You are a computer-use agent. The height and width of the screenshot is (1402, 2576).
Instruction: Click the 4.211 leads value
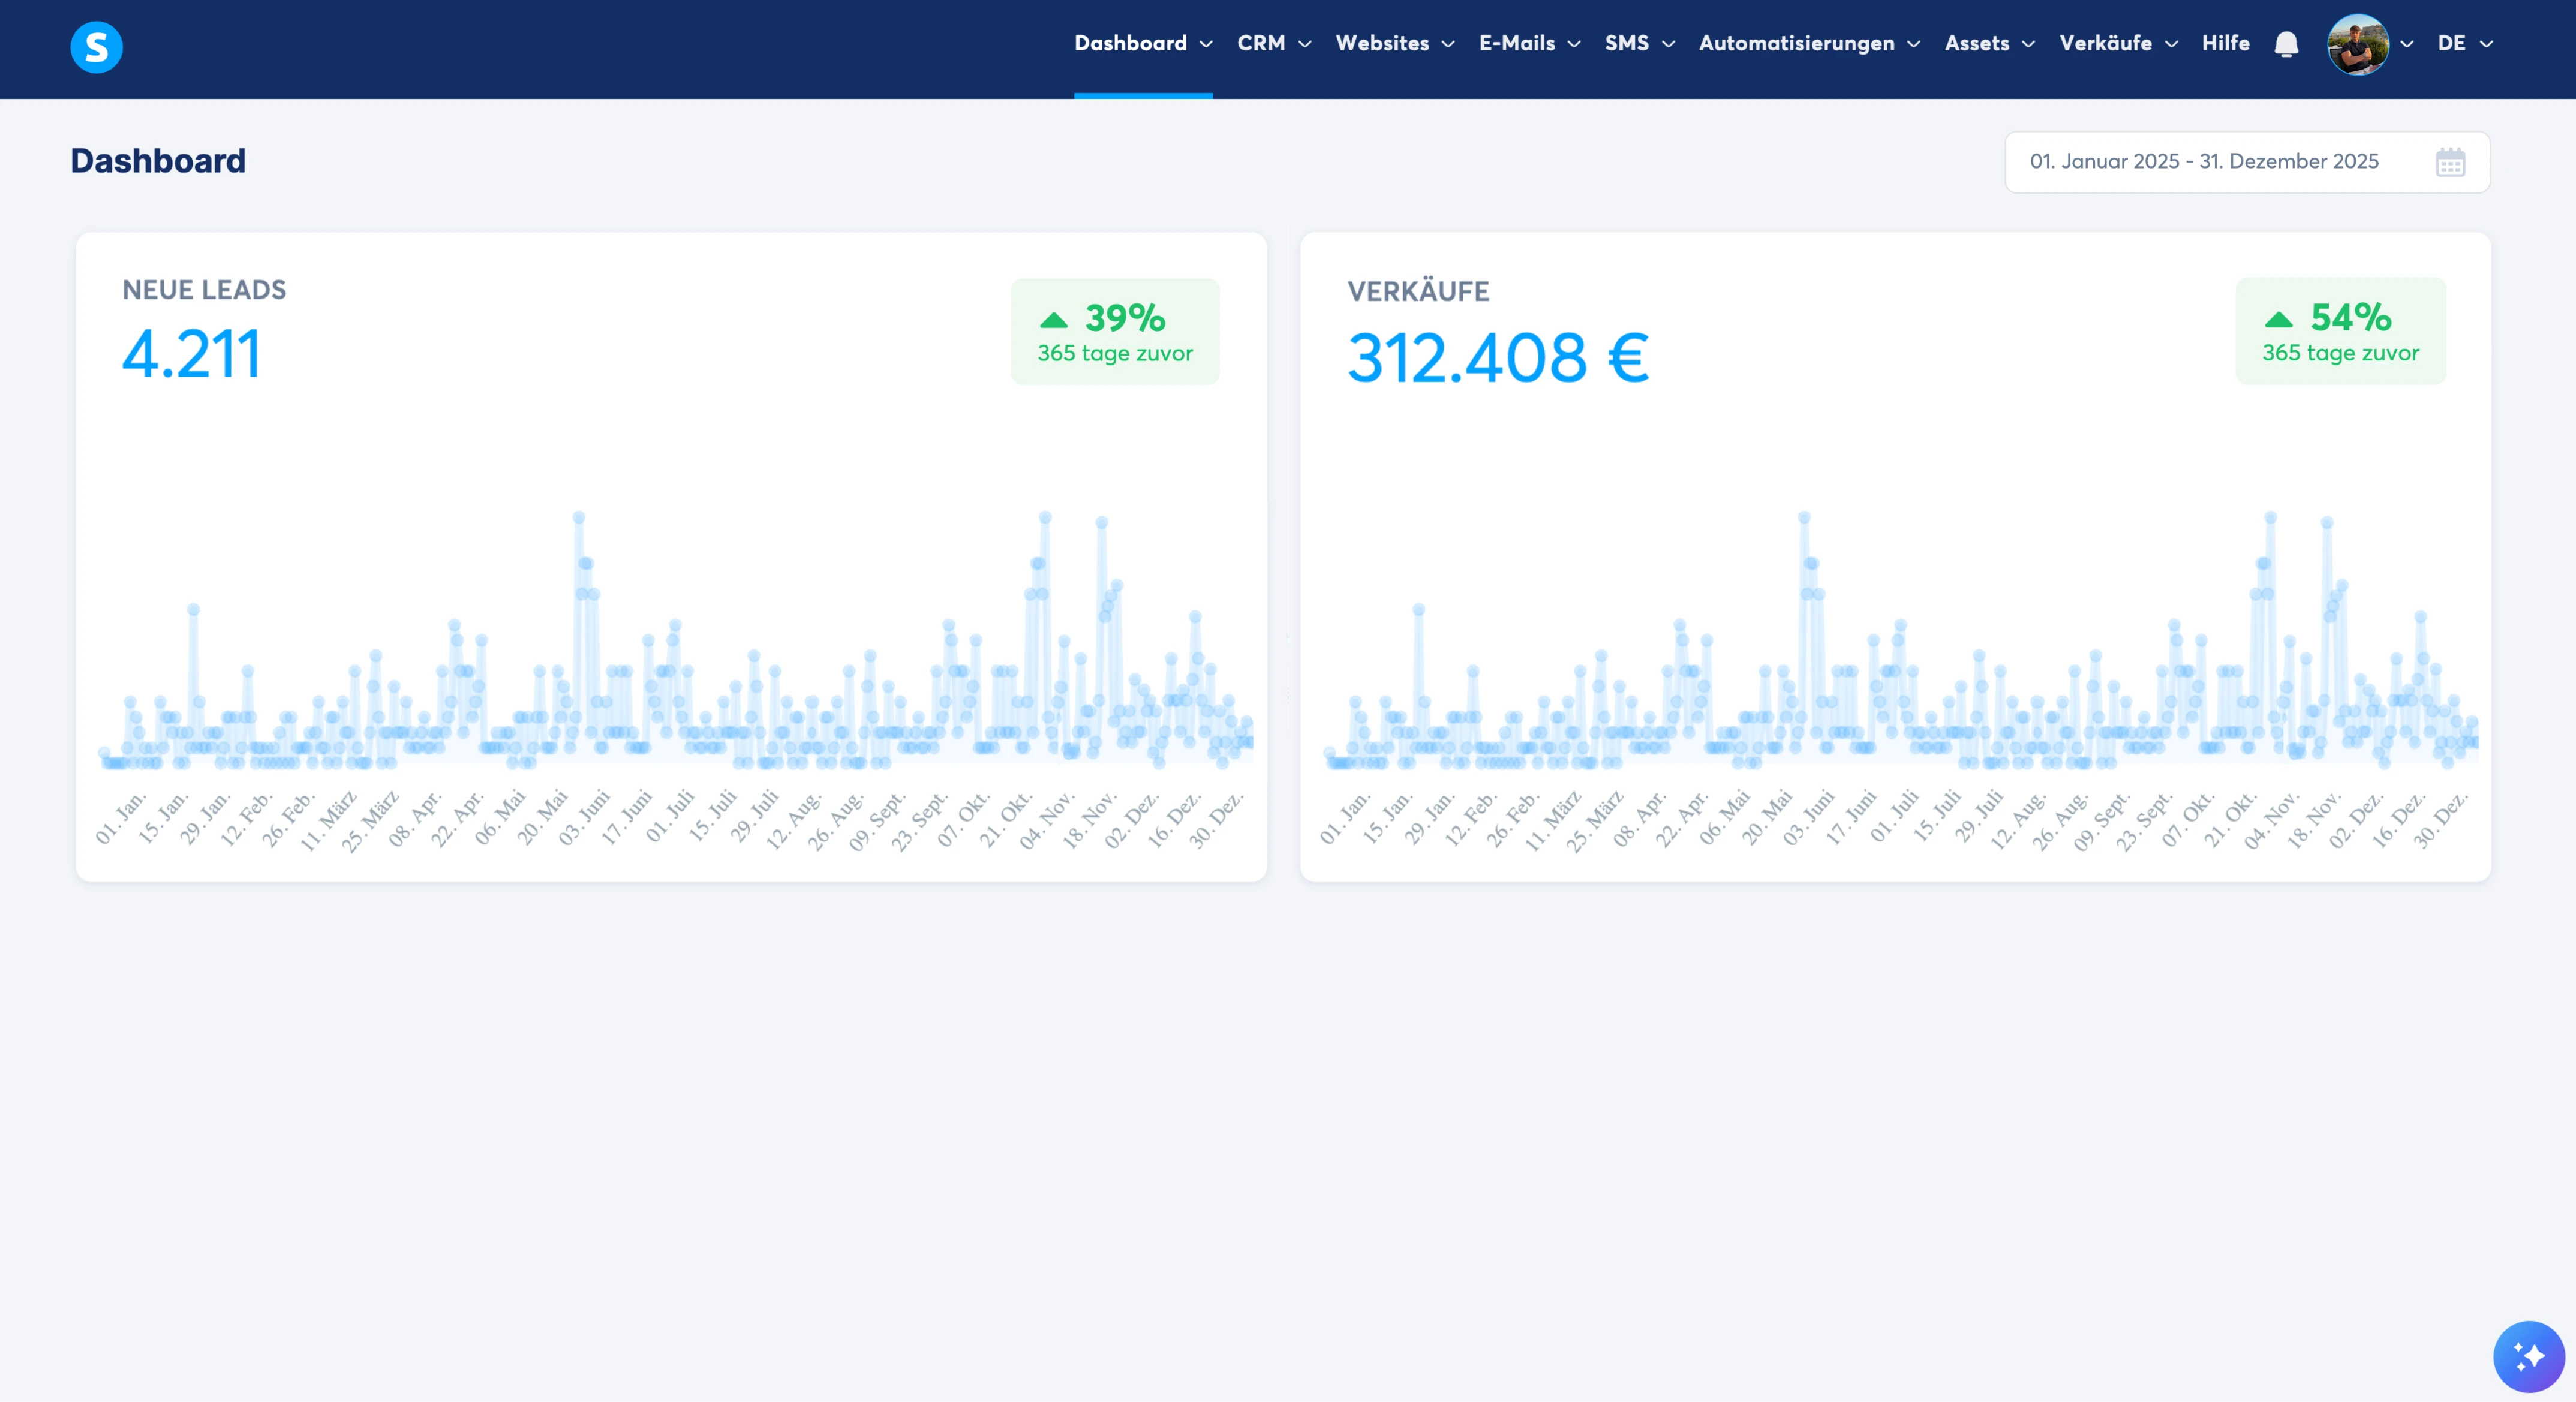pos(191,354)
